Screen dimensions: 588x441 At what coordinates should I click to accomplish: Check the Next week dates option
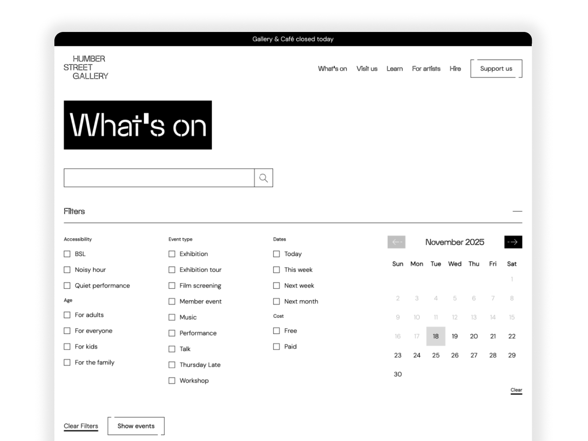point(277,286)
